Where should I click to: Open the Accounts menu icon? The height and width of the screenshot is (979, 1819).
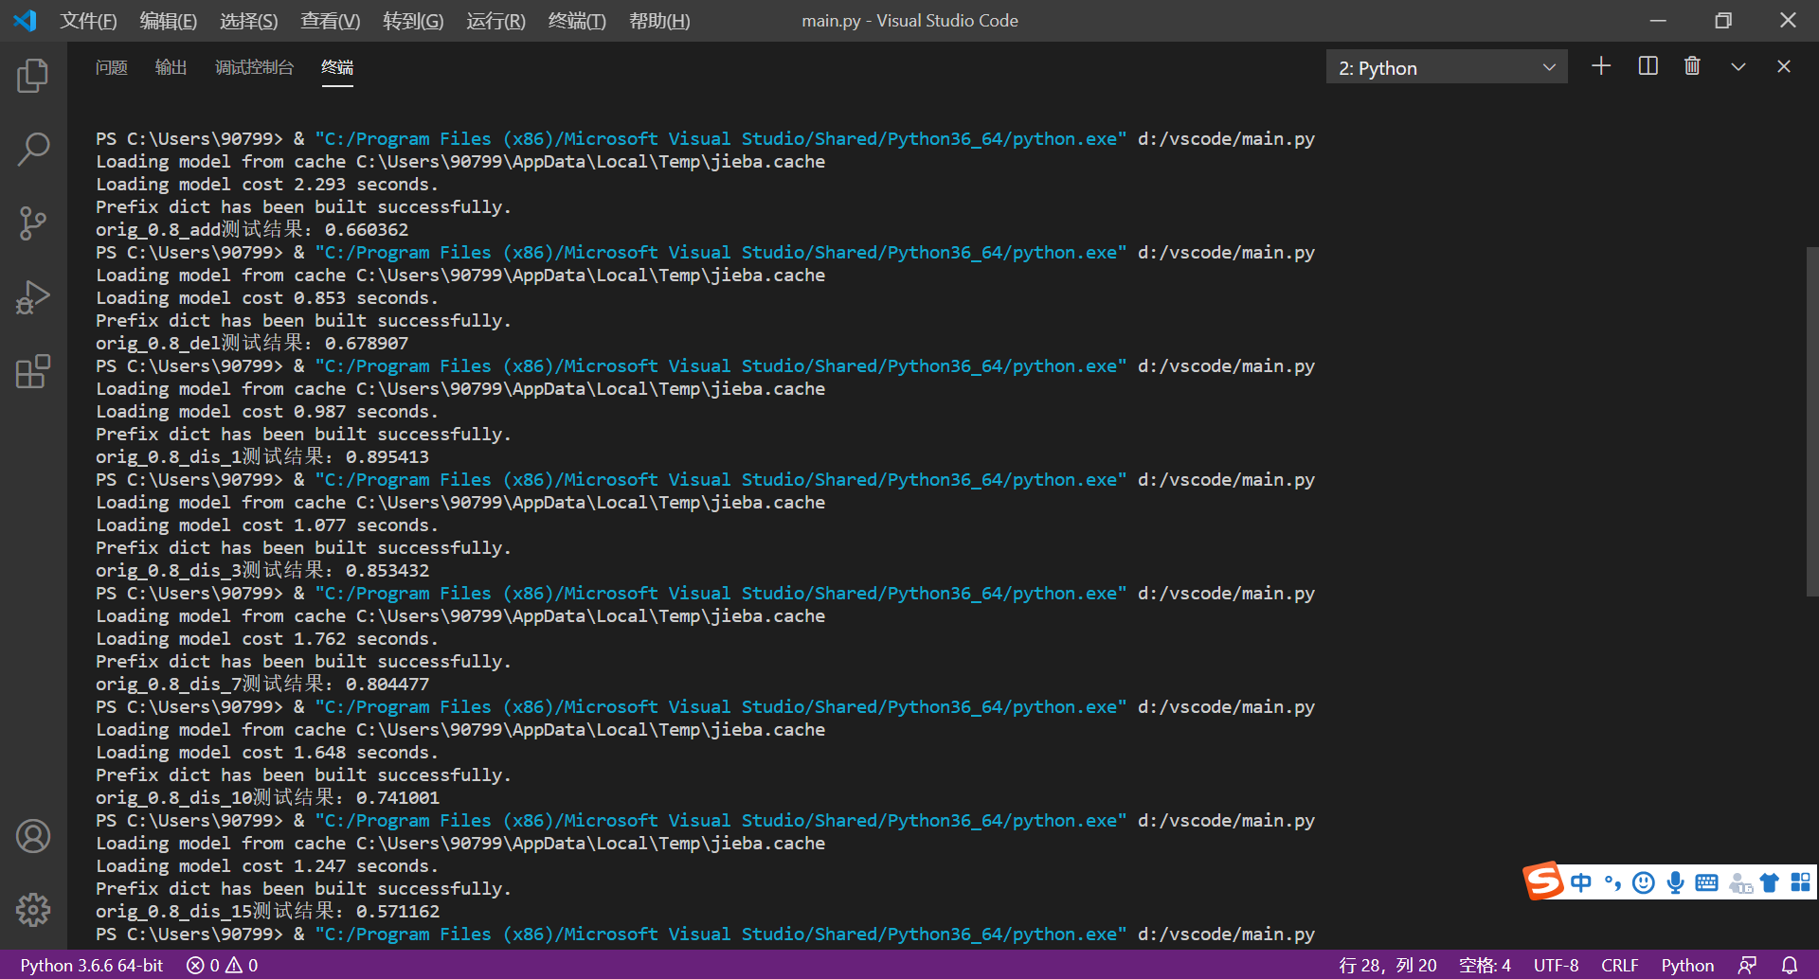click(33, 836)
